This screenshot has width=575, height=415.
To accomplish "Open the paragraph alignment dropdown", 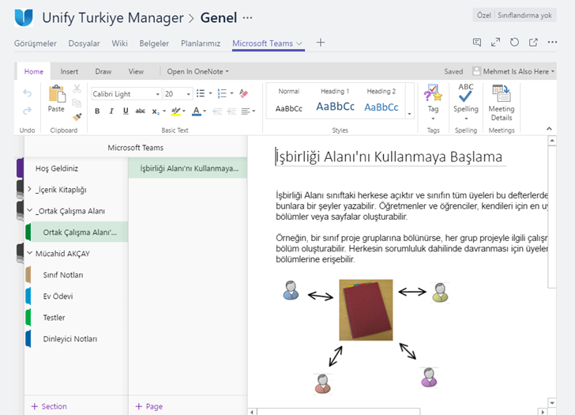I will pos(248,111).
